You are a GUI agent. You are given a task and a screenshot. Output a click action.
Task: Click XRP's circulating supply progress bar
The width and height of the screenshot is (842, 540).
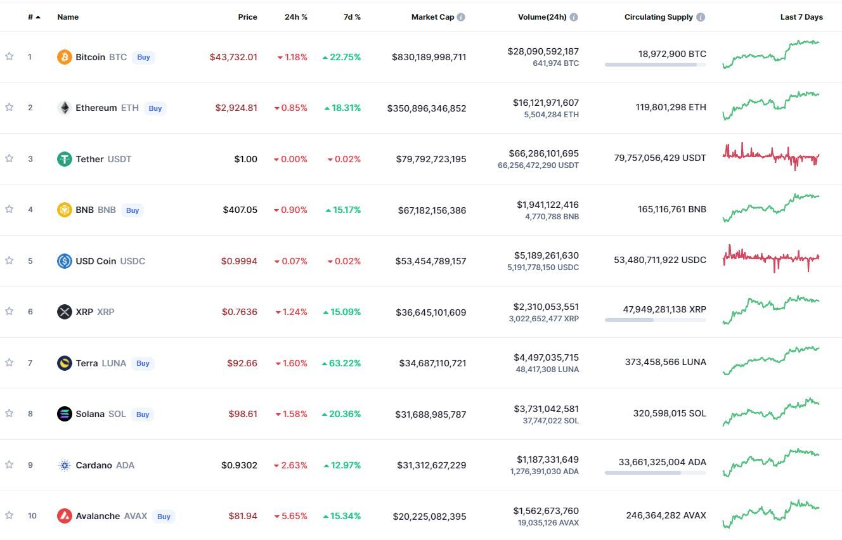[656, 320]
